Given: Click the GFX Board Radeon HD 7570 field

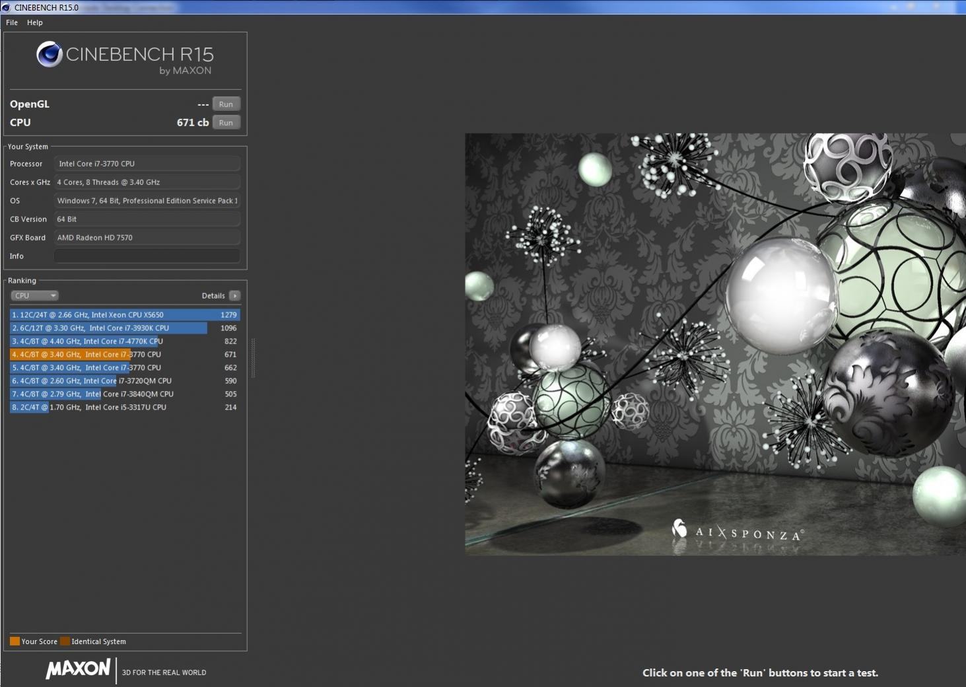Looking at the screenshot, I should coord(147,238).
